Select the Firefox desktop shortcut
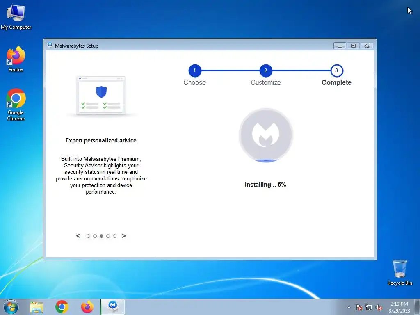 tap(16, 59)
